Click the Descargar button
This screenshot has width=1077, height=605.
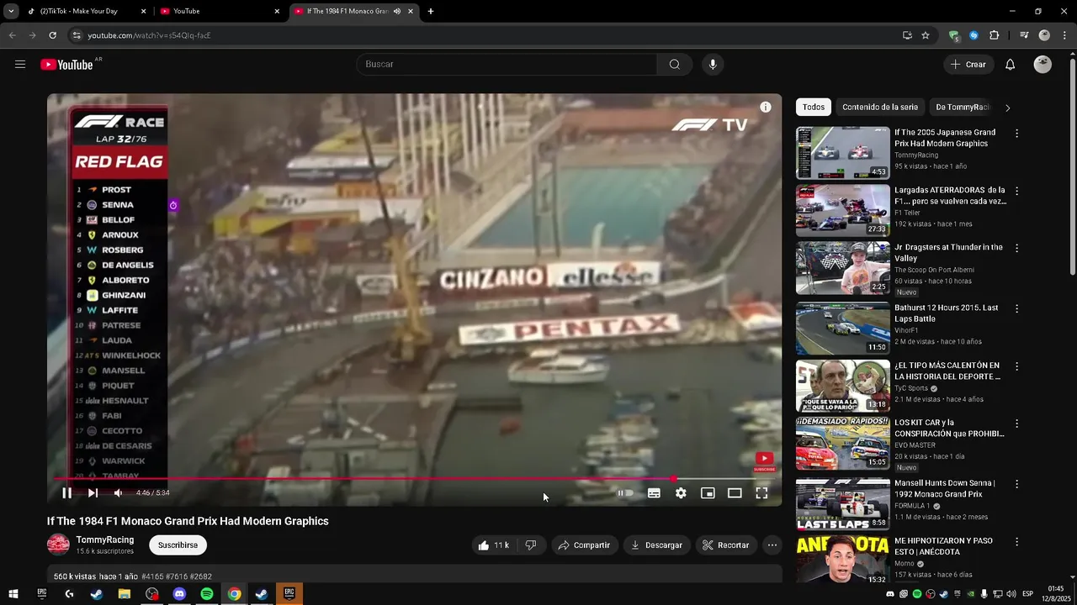coord(656,545)
